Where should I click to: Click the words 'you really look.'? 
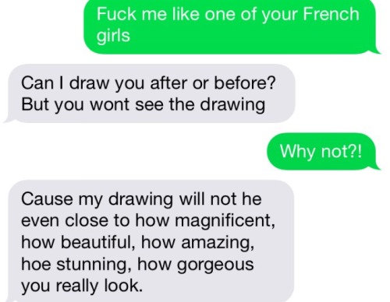pos(82,286)
